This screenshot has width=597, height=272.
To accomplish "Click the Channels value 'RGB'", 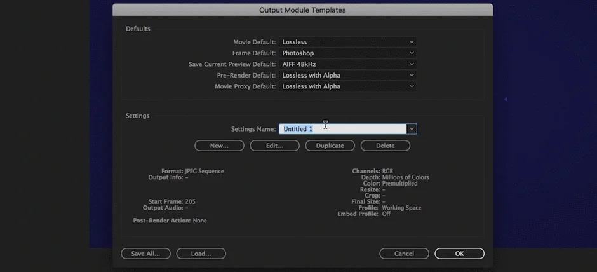I will coord(387,171).
